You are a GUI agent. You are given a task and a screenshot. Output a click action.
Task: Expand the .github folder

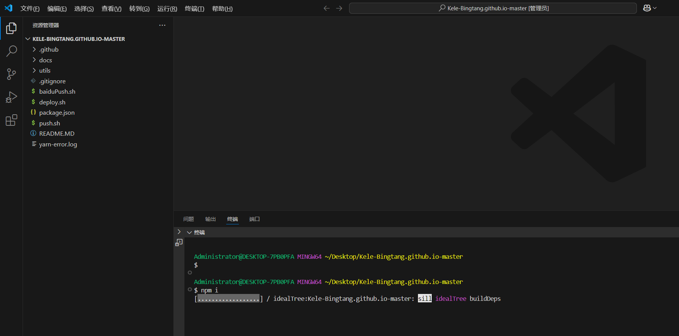[34, 49]
